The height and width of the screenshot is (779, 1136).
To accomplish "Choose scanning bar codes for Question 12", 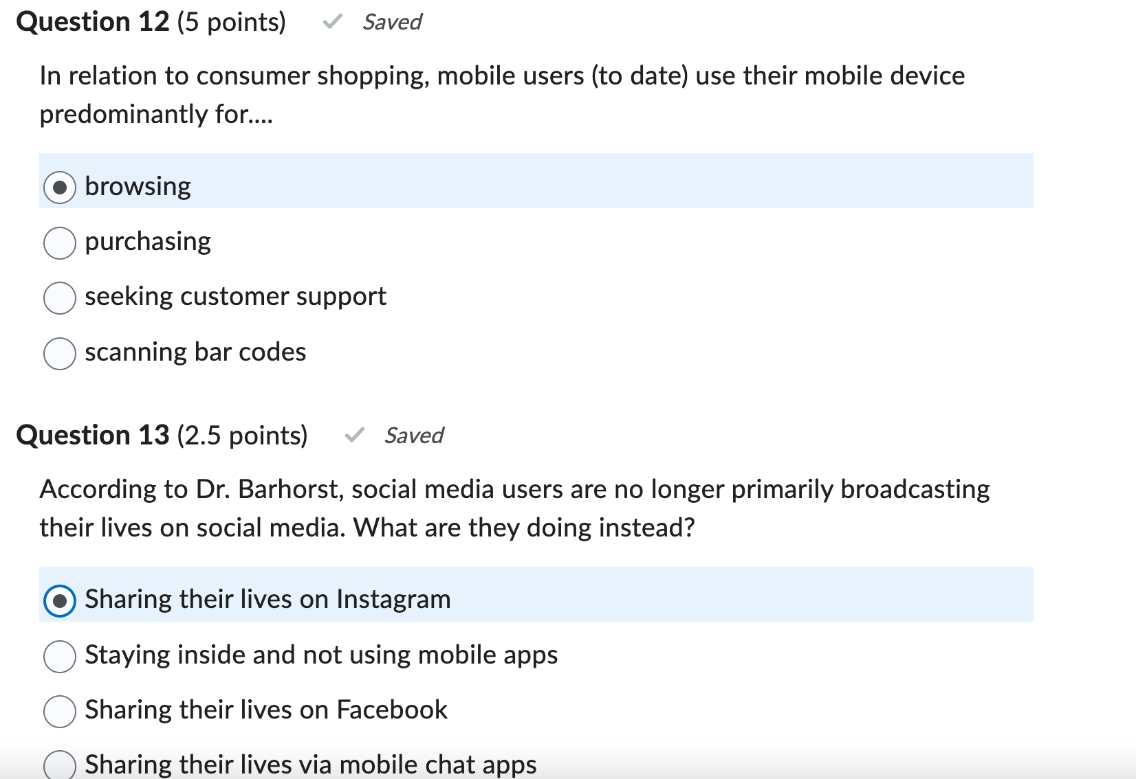I will [60, 353].
